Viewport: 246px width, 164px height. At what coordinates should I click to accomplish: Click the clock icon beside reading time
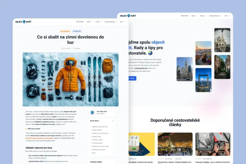(x=74, y=48)
